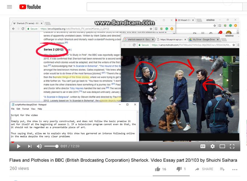This screenshot has width=247, height=181.
Task: Bookmark the Wikipedia page with star
Action: click(x=151, y=29)
